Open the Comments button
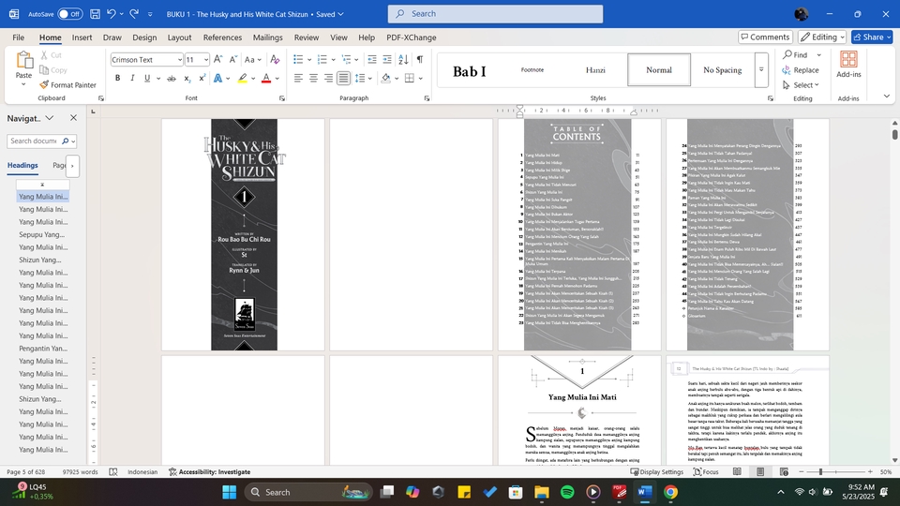The width and height of the screenshot is (900, 506). tap(766, 37)
